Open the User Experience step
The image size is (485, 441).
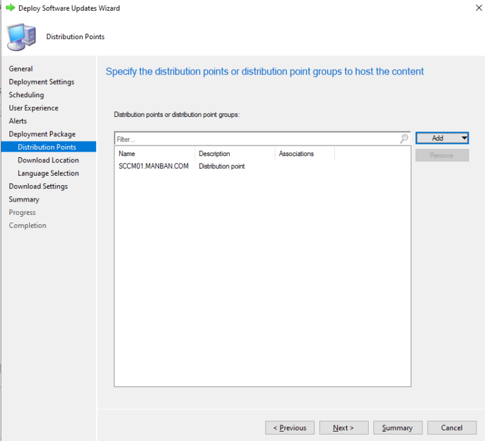(33, 107)
